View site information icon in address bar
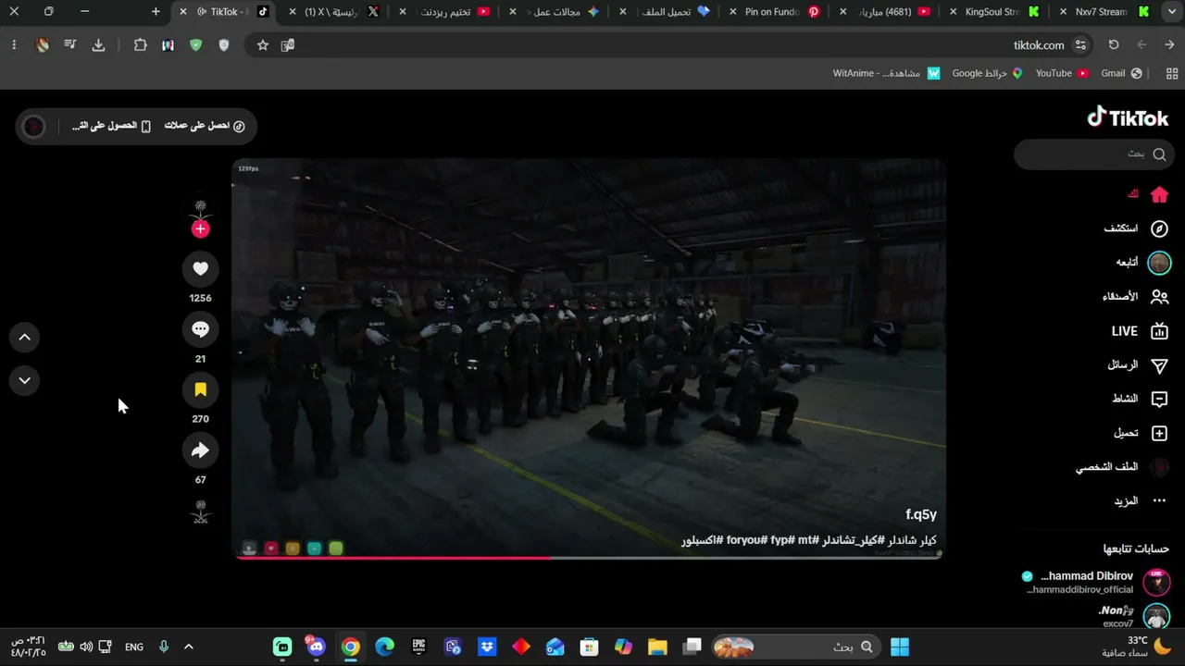Viewport: 1185px width, 666px height. (x=1080, y=44)
